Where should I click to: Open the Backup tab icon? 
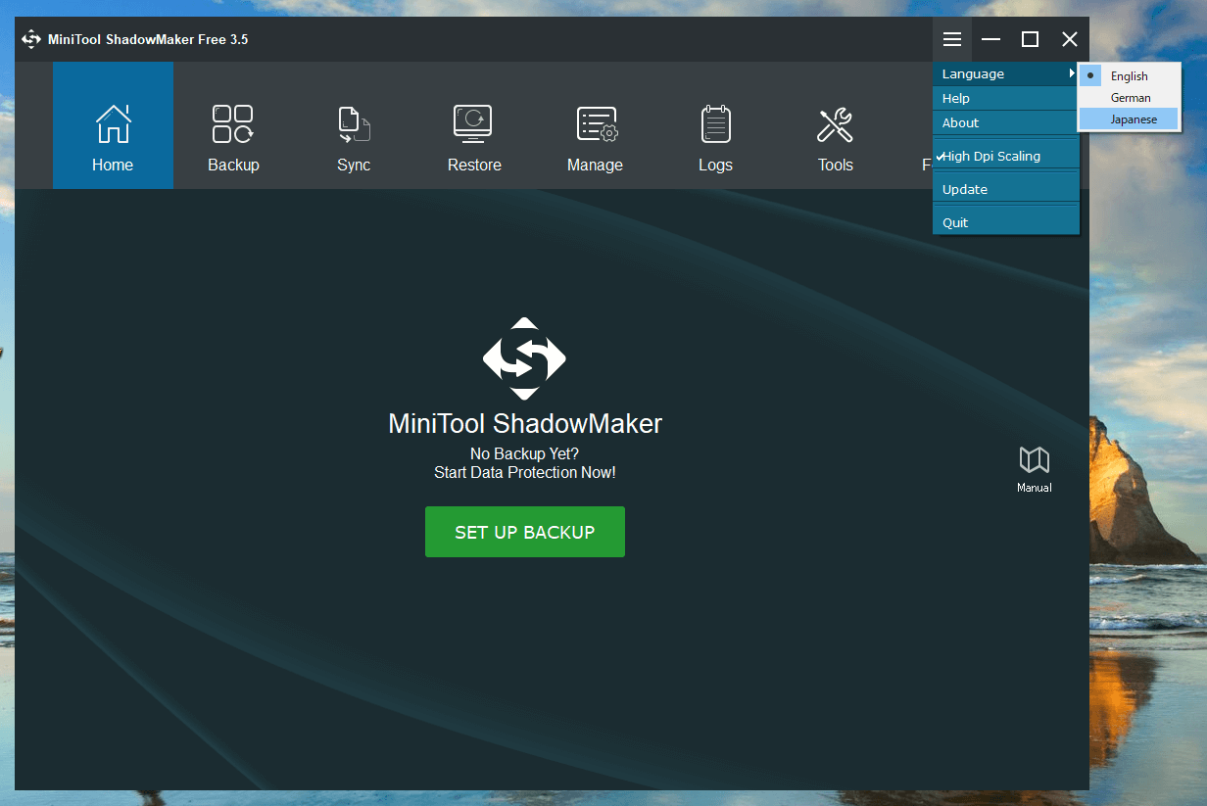tap(233, 125)
